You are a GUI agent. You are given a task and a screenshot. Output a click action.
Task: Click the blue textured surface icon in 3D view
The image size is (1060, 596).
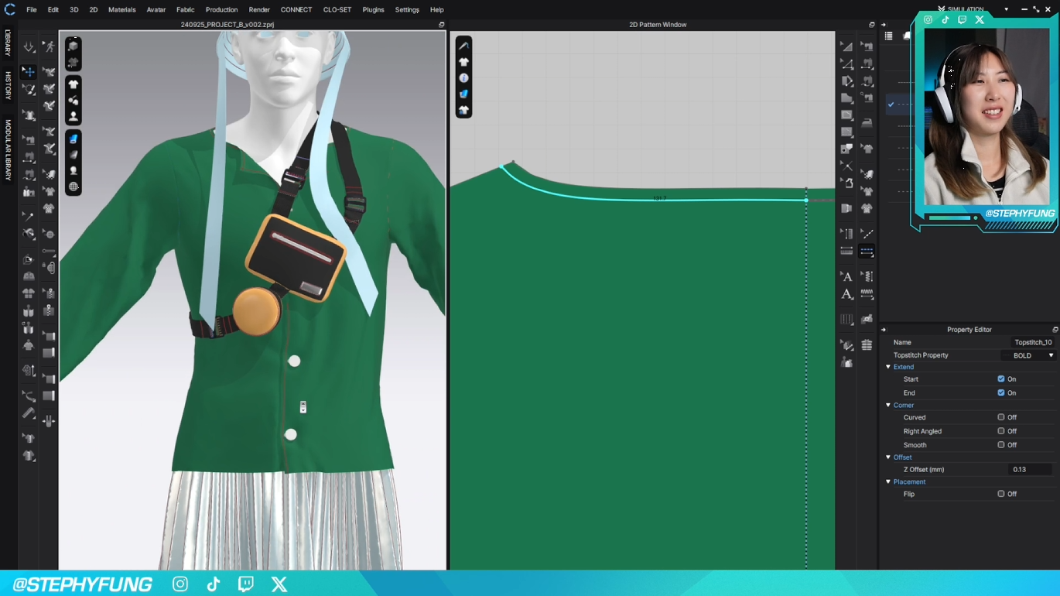pos(74,139)
